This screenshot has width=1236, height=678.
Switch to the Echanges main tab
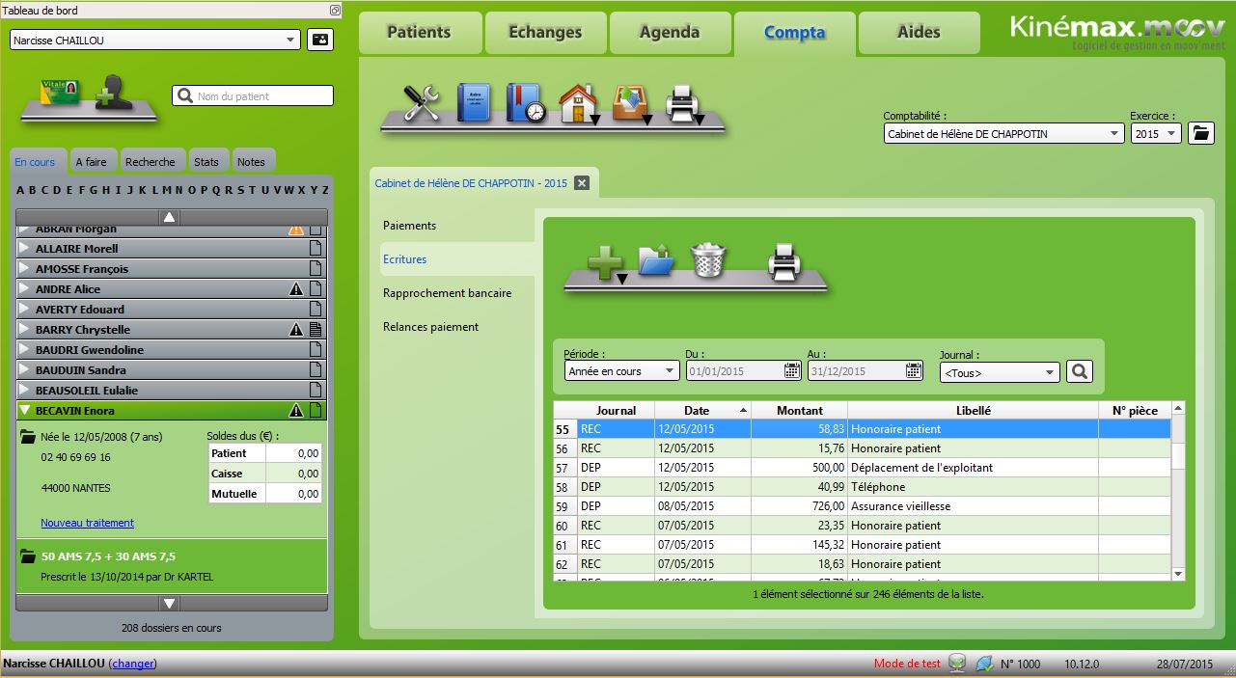545,33
